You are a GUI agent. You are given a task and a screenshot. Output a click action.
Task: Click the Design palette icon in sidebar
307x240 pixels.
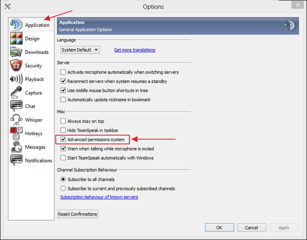point(16,39)
